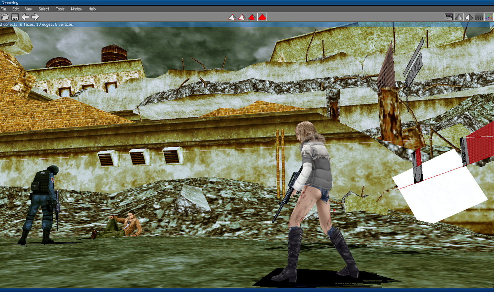This screenshot has width=494, height=292.
Task: Switch to vertex selection mode
Action: tap(232, 17)
